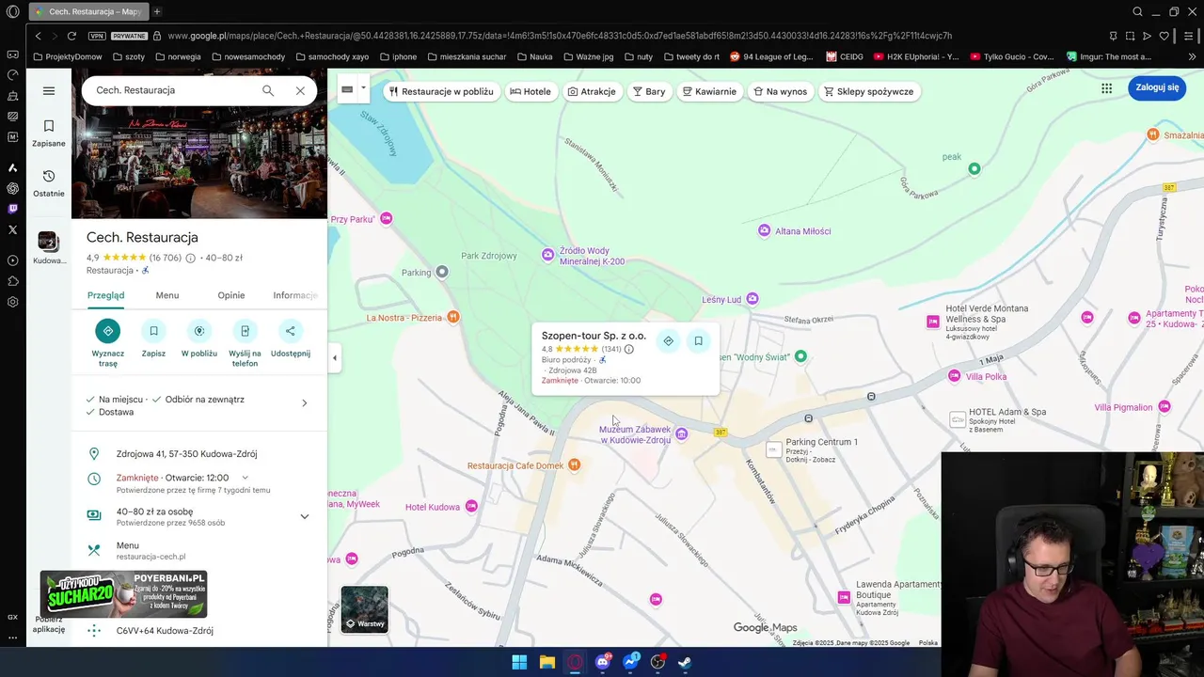Open Zapisane saved places in sidebar
The width and height of the screenshot is (1204, 677).
click(49, 134)
